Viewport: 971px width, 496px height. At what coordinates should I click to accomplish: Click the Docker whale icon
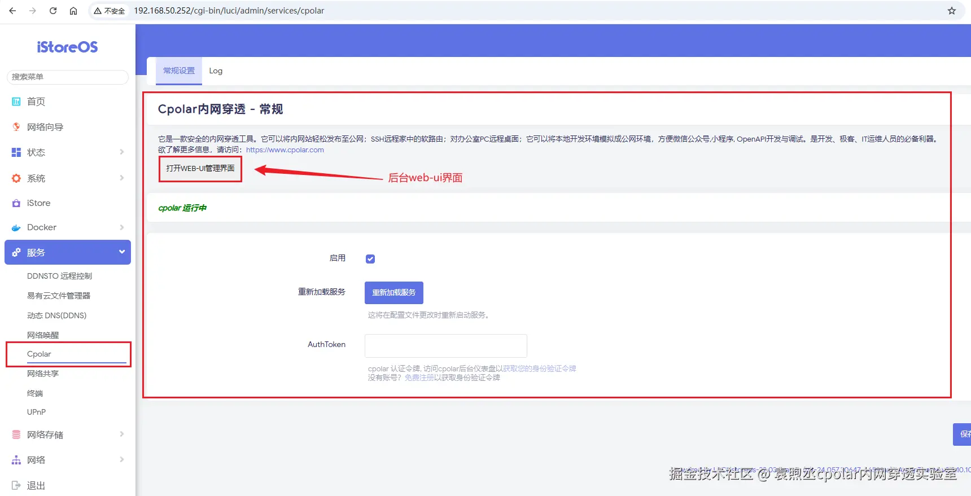click(16, 227)
